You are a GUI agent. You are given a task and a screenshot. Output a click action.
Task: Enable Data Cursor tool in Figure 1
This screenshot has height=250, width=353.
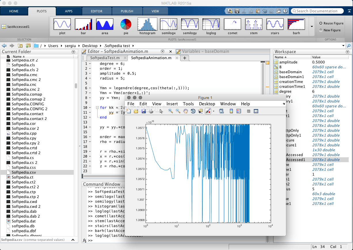pyautogui.click(x=201, y=111)
